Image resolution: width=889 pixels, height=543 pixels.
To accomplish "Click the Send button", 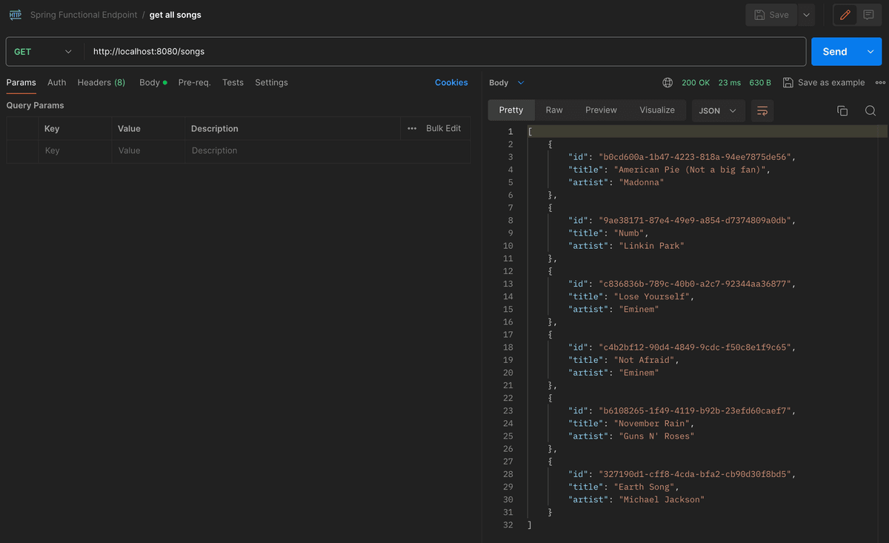I will coord(836,51).
